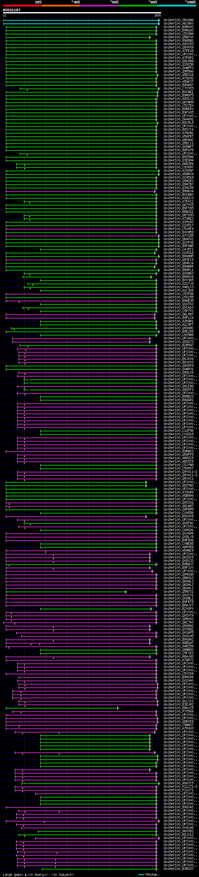Select the UniRef100_Q39160 label
Viewport: 199px width, 877px height.
(178, 222)
